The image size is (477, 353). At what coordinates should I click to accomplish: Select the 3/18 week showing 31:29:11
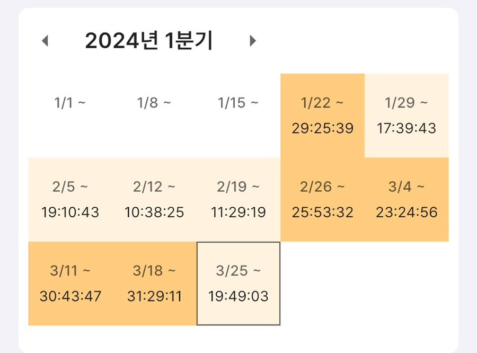pos(154,284)
